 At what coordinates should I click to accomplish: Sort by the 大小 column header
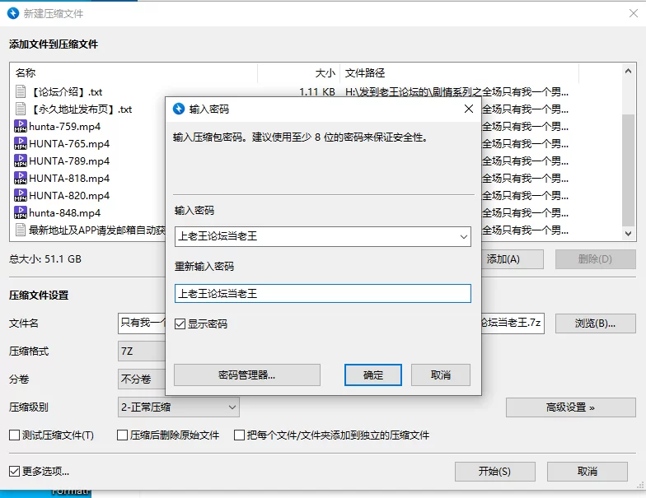coord(298,73)
